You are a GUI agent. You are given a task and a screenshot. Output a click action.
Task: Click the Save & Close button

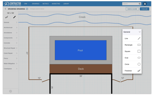click(x=132, y=9)
